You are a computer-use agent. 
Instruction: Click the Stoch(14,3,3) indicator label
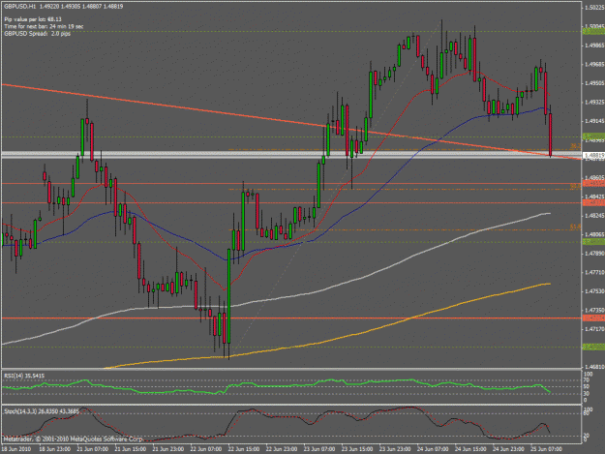(x=42, y=411)
